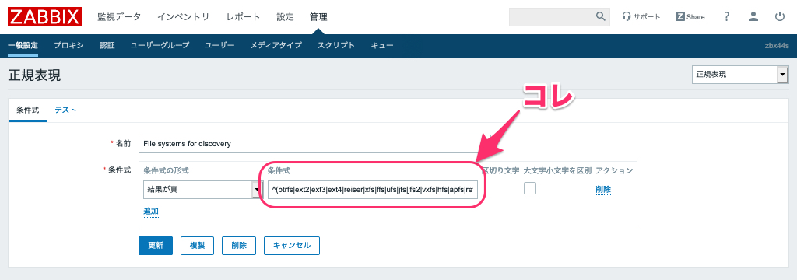Click the 削除 link in the アクション column

[603, 190]
